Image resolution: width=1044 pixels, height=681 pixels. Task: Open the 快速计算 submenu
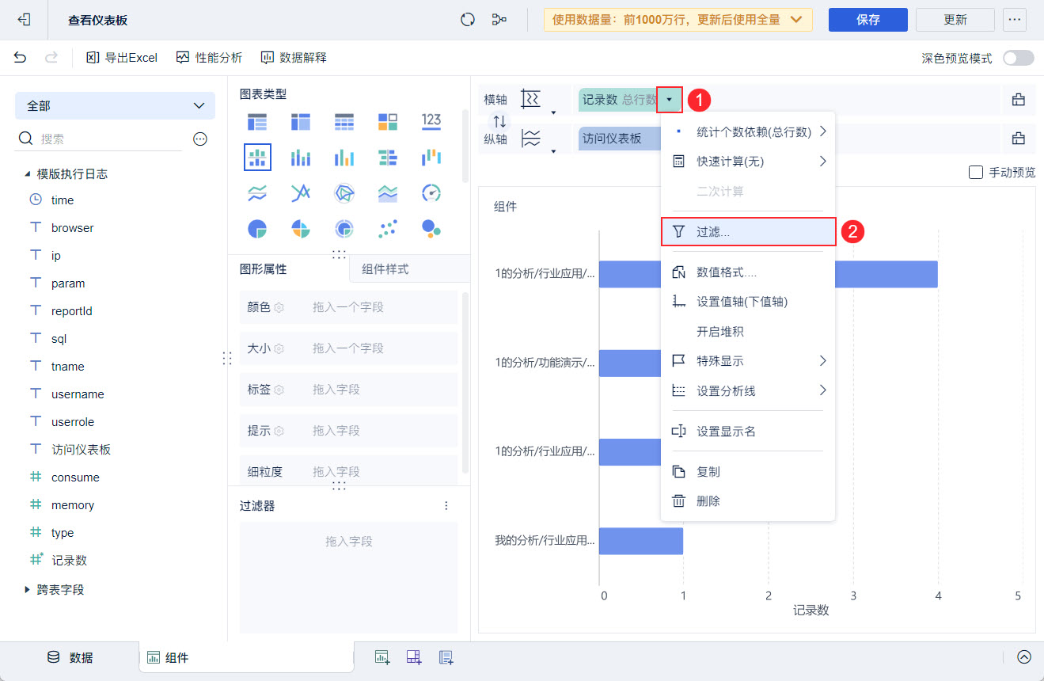pos(748,162)
